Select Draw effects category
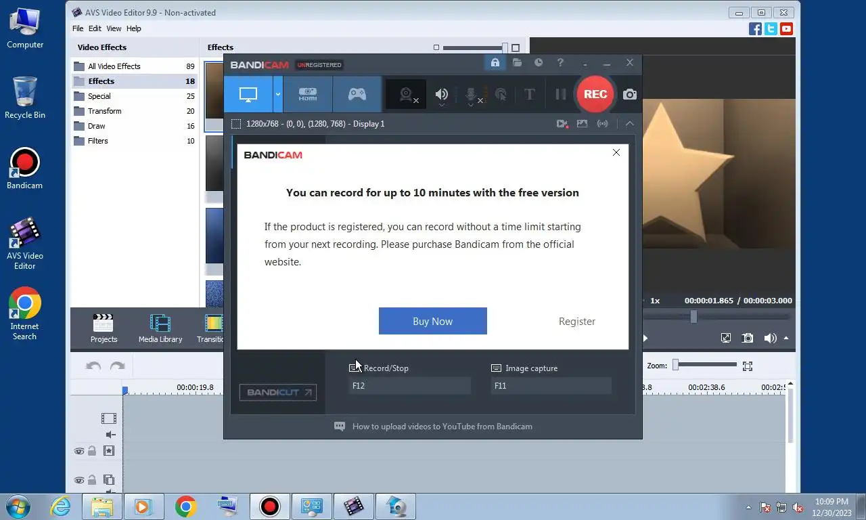This screenshot has width=866, height=520. pyautogui.click(x=134, y=126)
